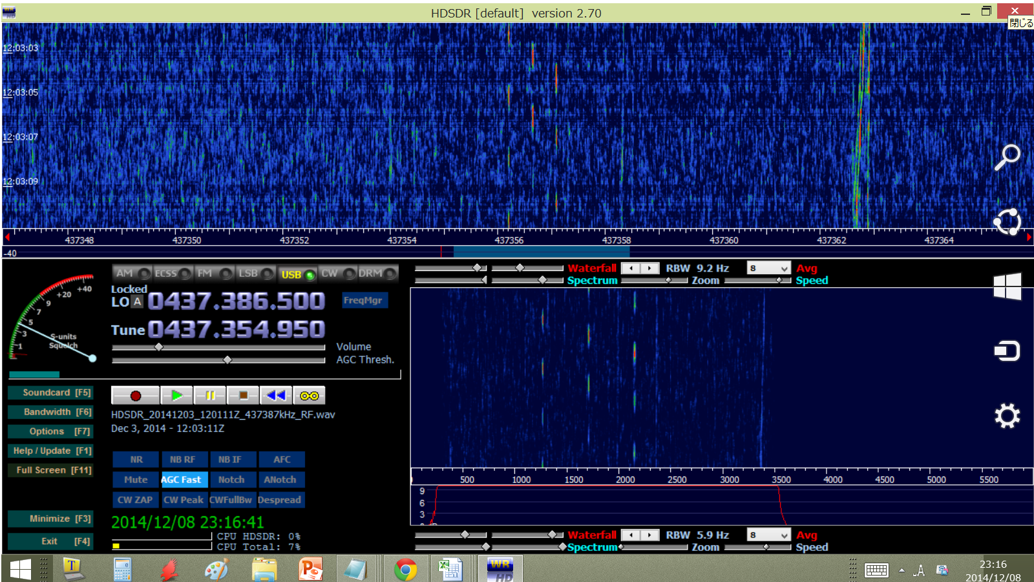
Task: Select AM demodulation mode
Action: tap(132, 274)
